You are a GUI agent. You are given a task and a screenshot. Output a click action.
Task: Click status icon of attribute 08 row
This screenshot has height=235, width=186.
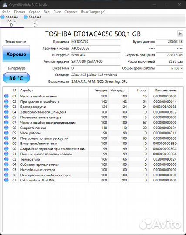[6, 128]
